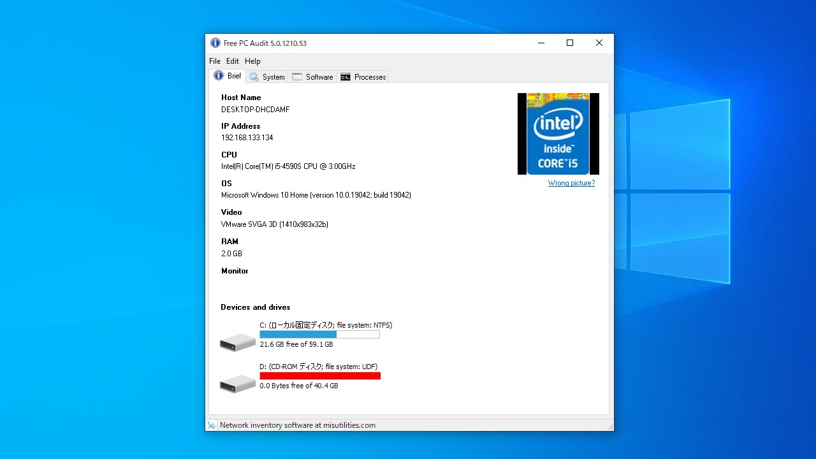This screenshot has height=459, width=816.
Task: Click the Devices and drives heading
Action: click(x=256, y=307)
